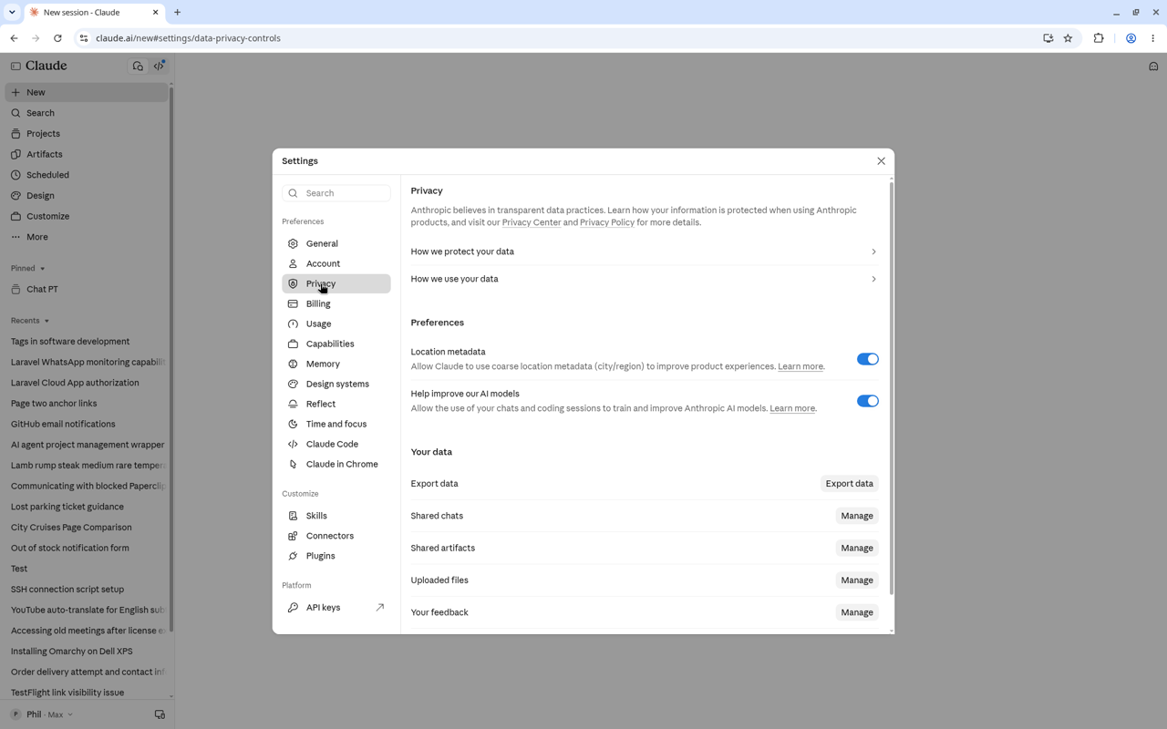The image size is (1167, 729).
Task: Start a New chat from the sidebar
Action: pyautogui.click(x=87, y=93)
